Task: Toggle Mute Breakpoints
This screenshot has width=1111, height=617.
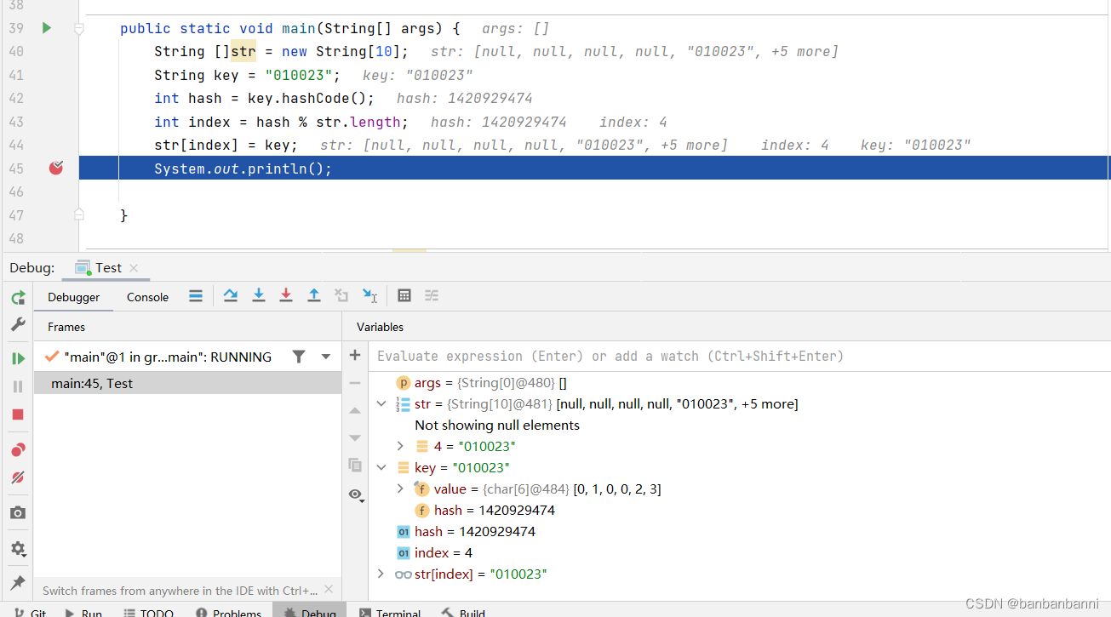Action: point(18,477)
